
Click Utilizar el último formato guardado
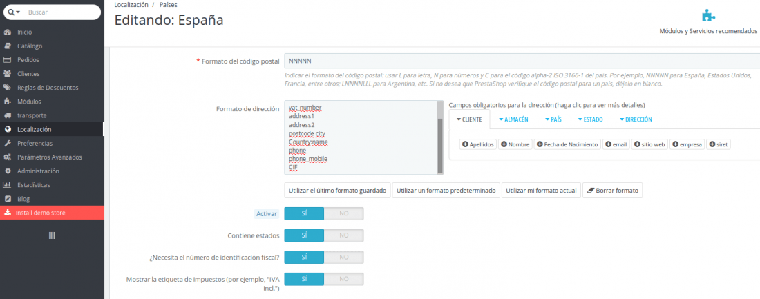coord(337,191)
